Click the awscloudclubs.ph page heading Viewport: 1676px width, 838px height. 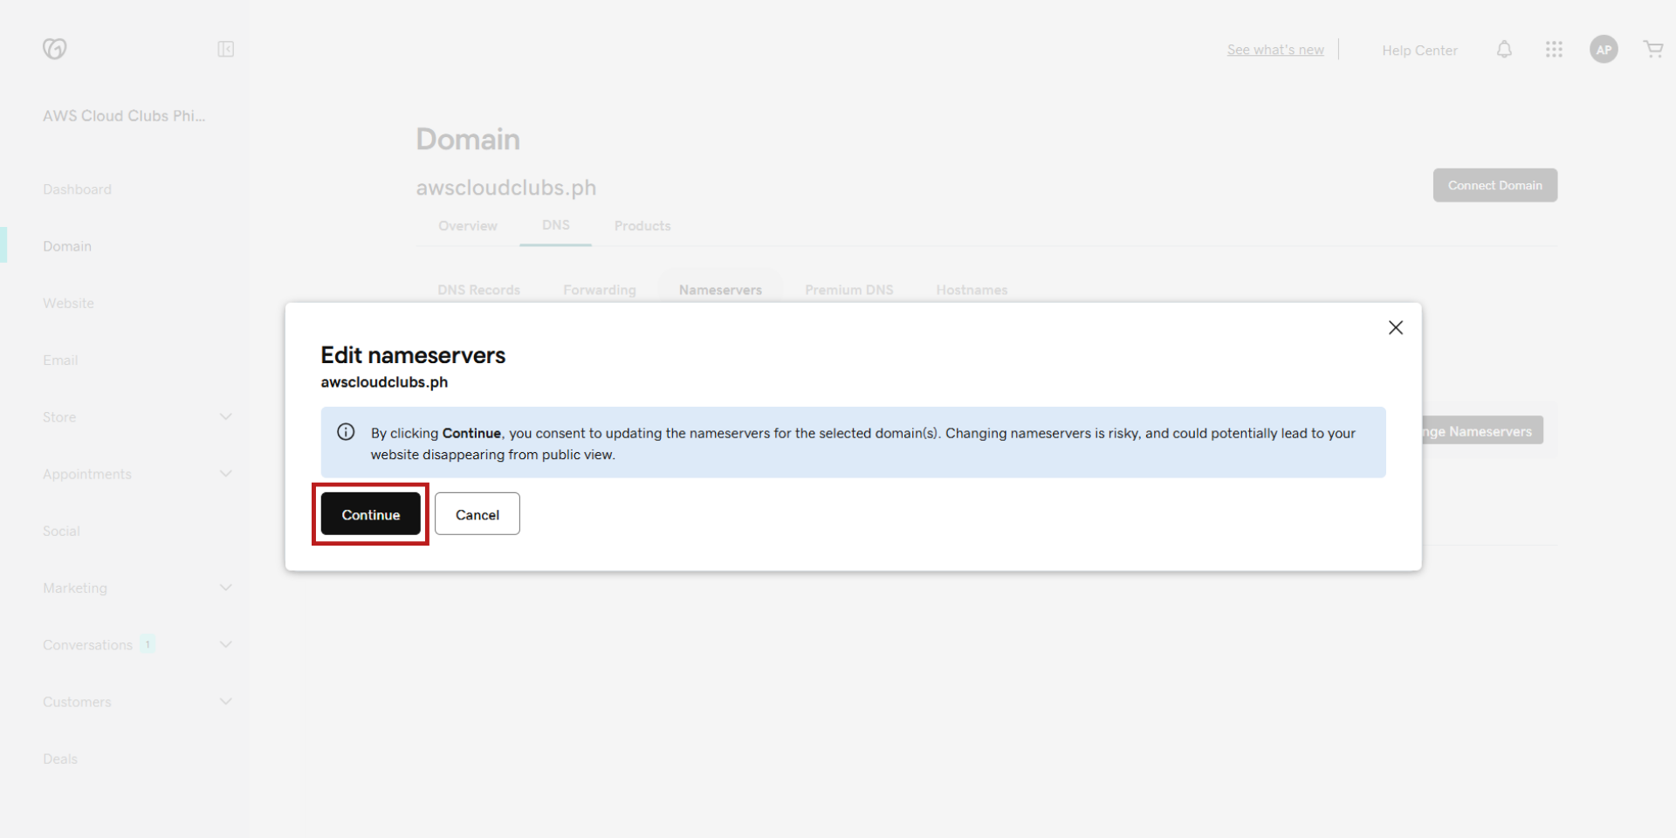coord(506,188)
